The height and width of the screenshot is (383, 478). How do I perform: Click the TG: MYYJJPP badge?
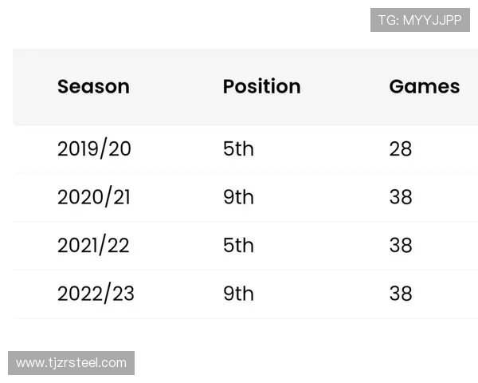pyautogui.click(x=420, y=20)
